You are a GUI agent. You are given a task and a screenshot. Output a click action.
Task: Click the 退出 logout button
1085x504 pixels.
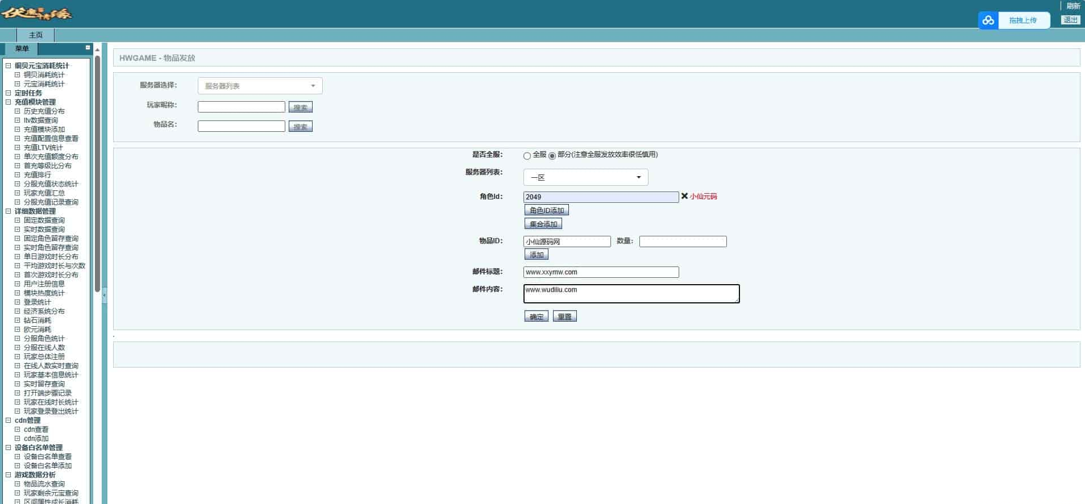(x=1070, y=20)
